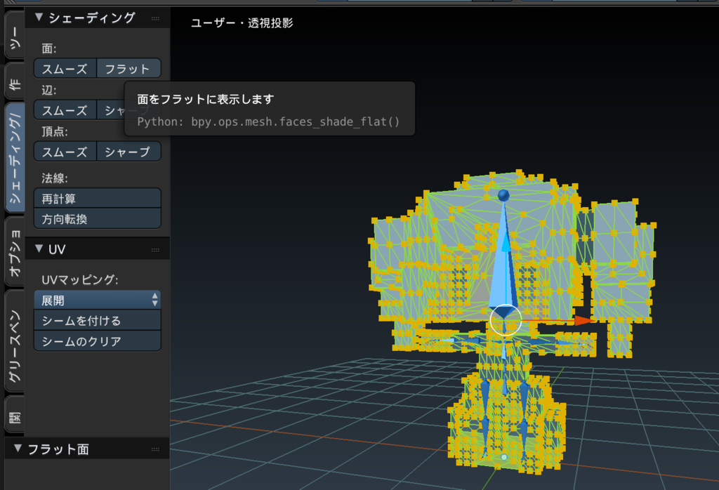This screenshot has width=719, height=490.
Task: Select the シェーディング/UV side tab
Action: click(14, 158)
